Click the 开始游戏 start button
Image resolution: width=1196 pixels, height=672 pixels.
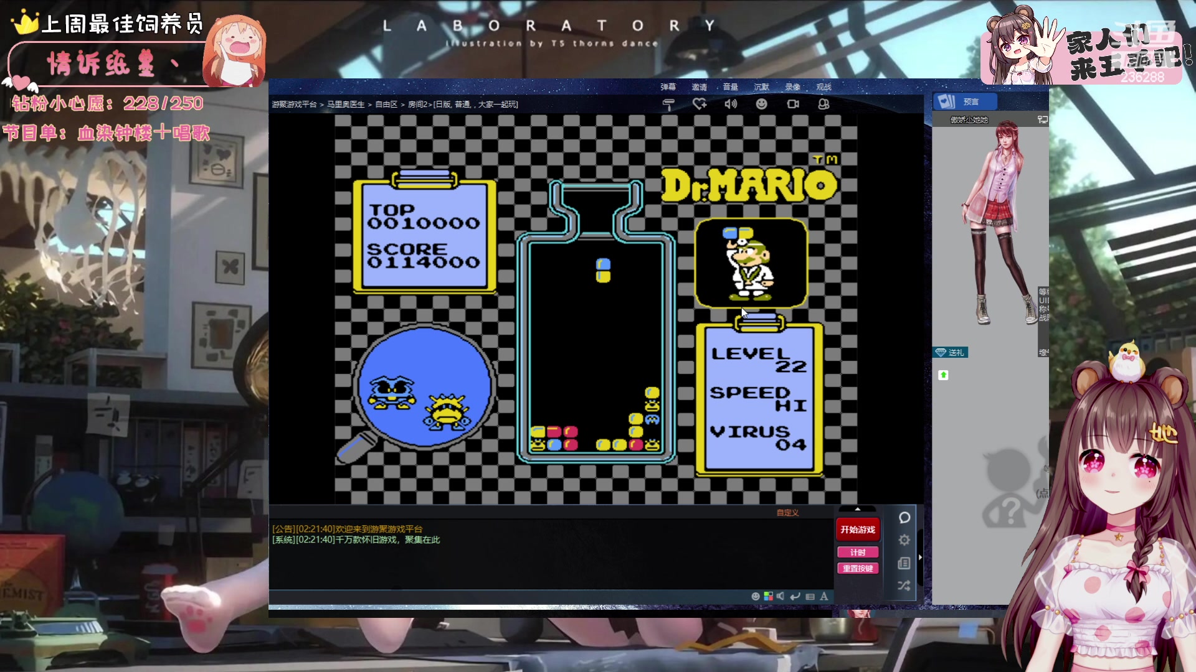858,530
